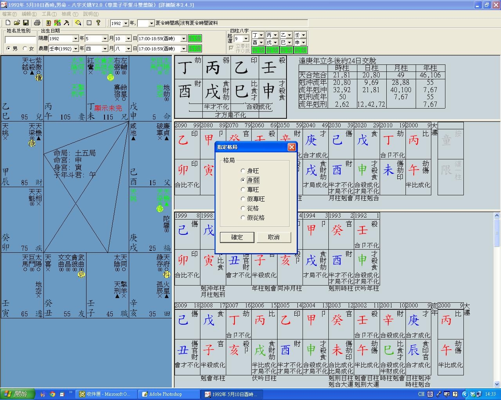Choose the 身旺 radio option
This screenshot has height=400, width=501.
click(x=243, y=171)
